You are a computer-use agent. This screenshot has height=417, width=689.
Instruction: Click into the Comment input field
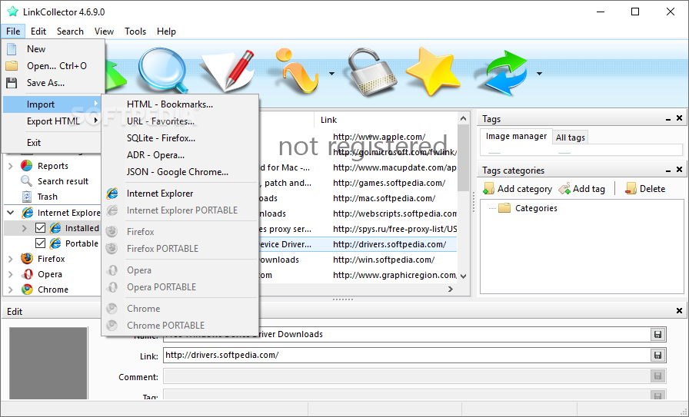coord(407,376)
